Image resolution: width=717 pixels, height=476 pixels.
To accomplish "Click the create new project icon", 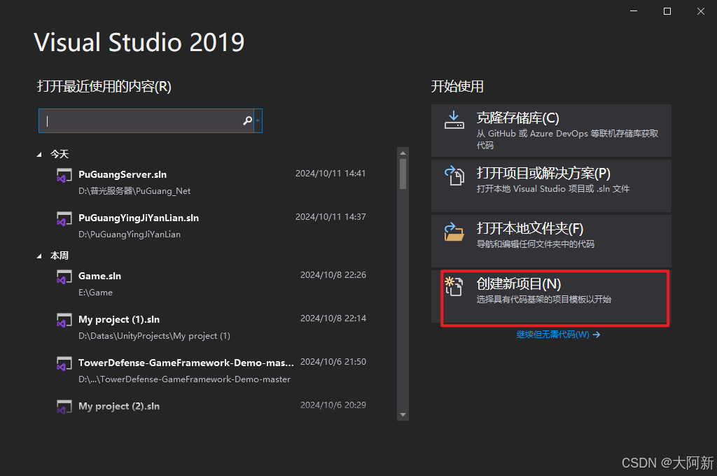I will (454, 286).
